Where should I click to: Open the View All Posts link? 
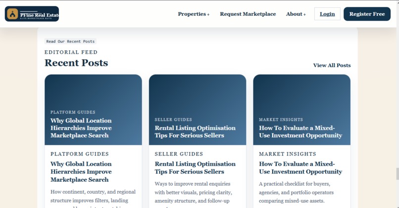[x=332, y=65]
